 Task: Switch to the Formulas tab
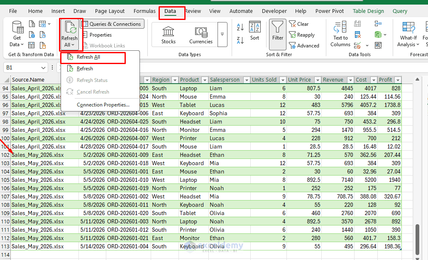tap(144, 11)
